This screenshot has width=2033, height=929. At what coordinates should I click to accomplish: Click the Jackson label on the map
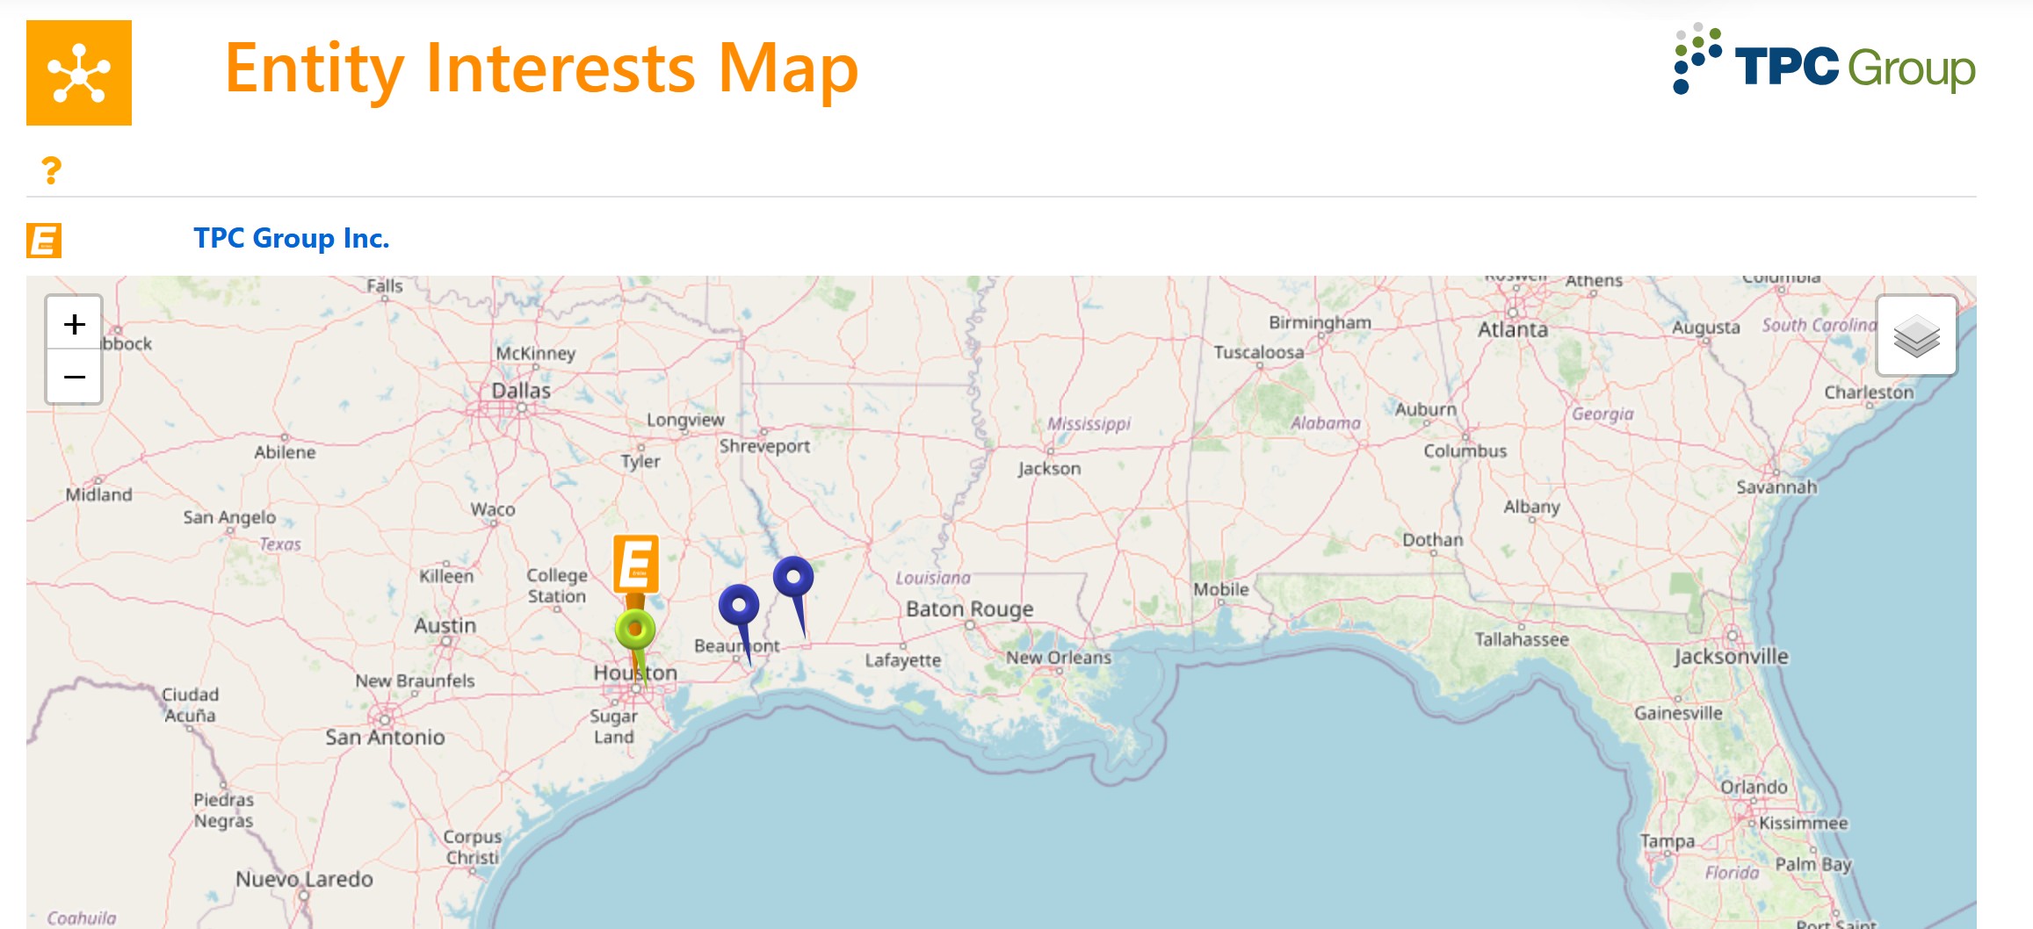[x=1049, y=468]
